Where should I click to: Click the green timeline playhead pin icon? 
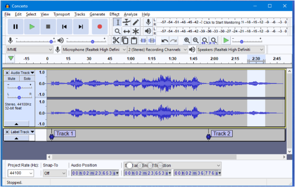11,58
